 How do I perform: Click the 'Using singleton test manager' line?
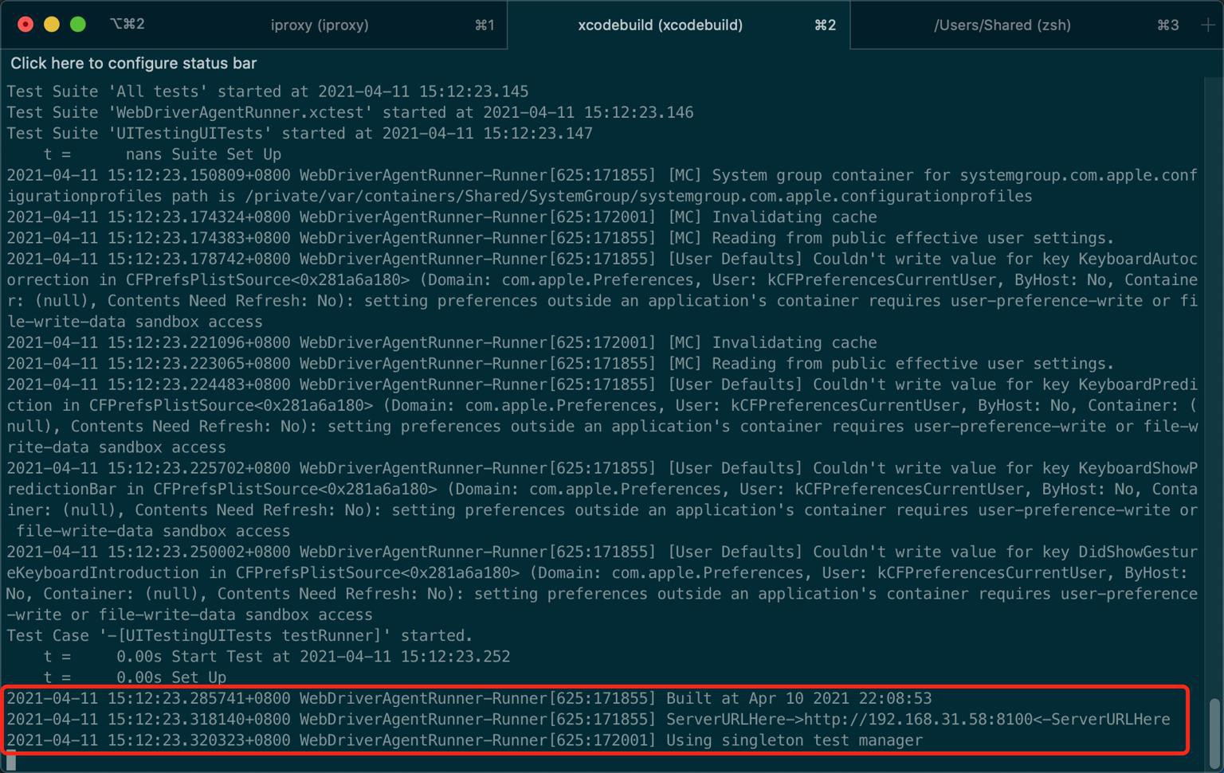pyautogui.click(x=465, y=740)
